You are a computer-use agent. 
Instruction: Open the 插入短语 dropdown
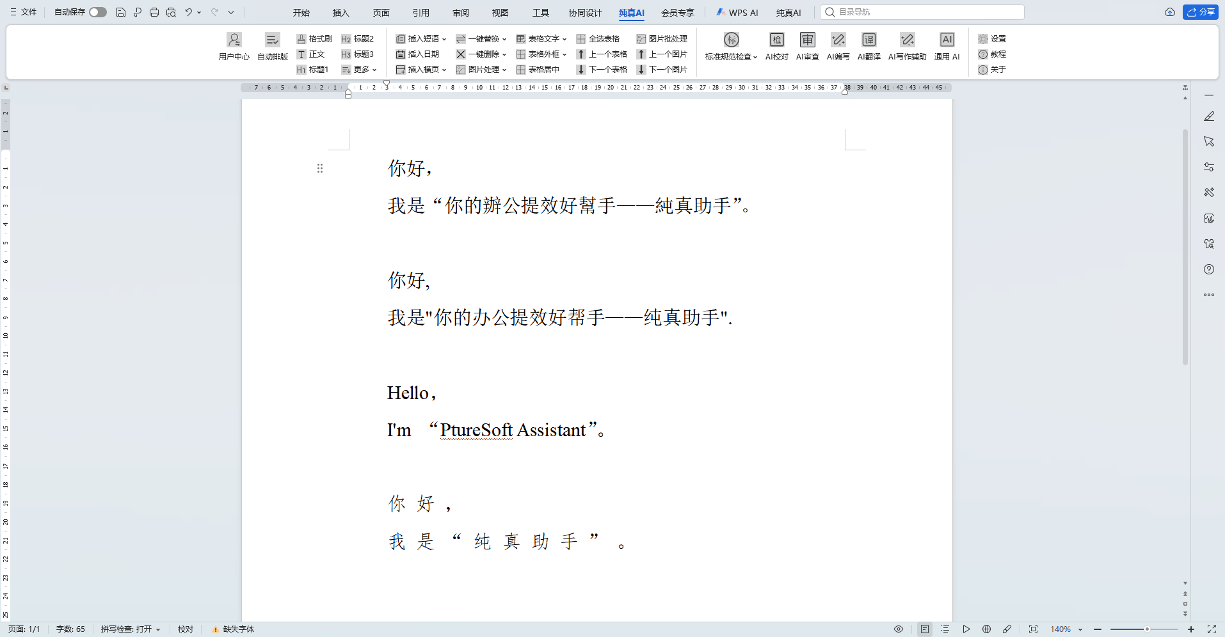tap(421, 39)
